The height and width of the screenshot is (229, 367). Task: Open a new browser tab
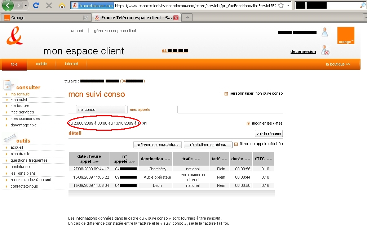point(187,18)
